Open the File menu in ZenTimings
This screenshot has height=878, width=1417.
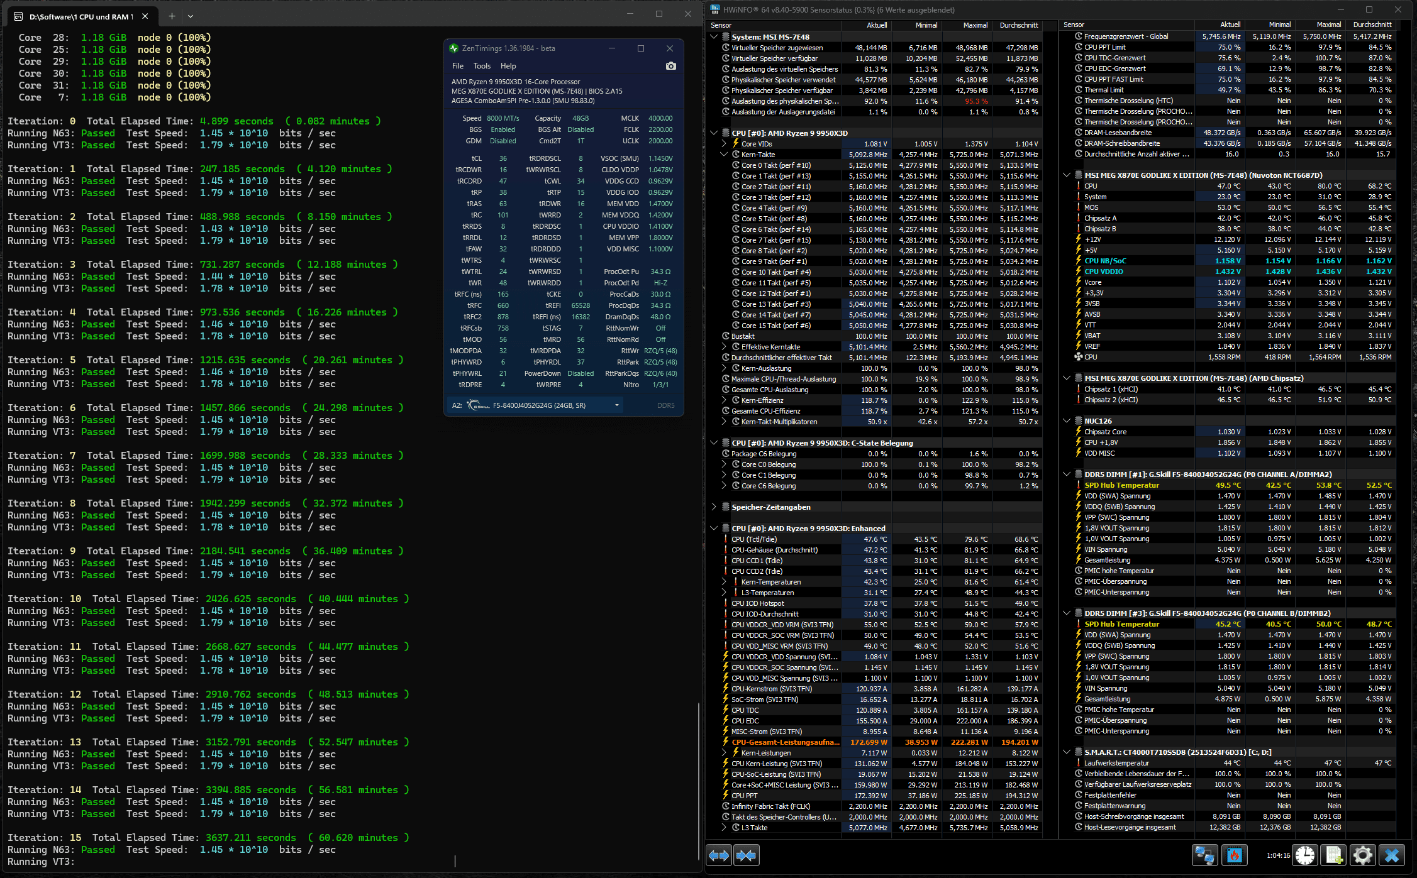[457, 66]
